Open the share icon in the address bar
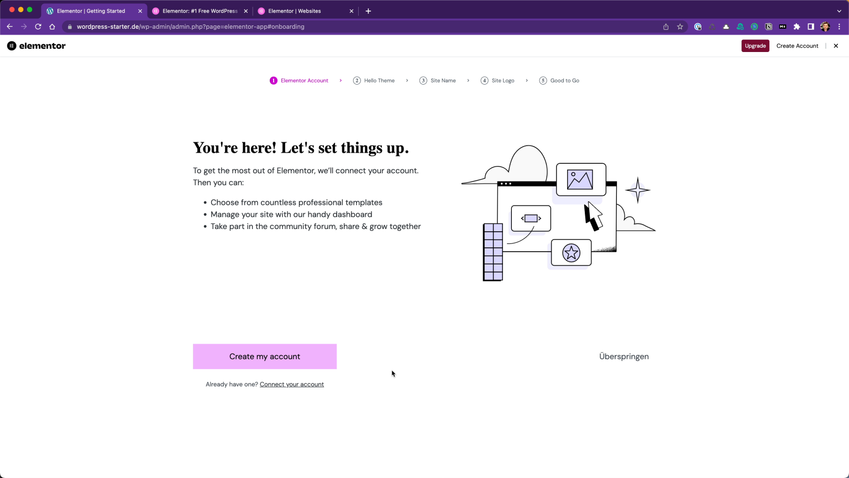The width and height of the screenshot is (849, 478). (665, 27)
